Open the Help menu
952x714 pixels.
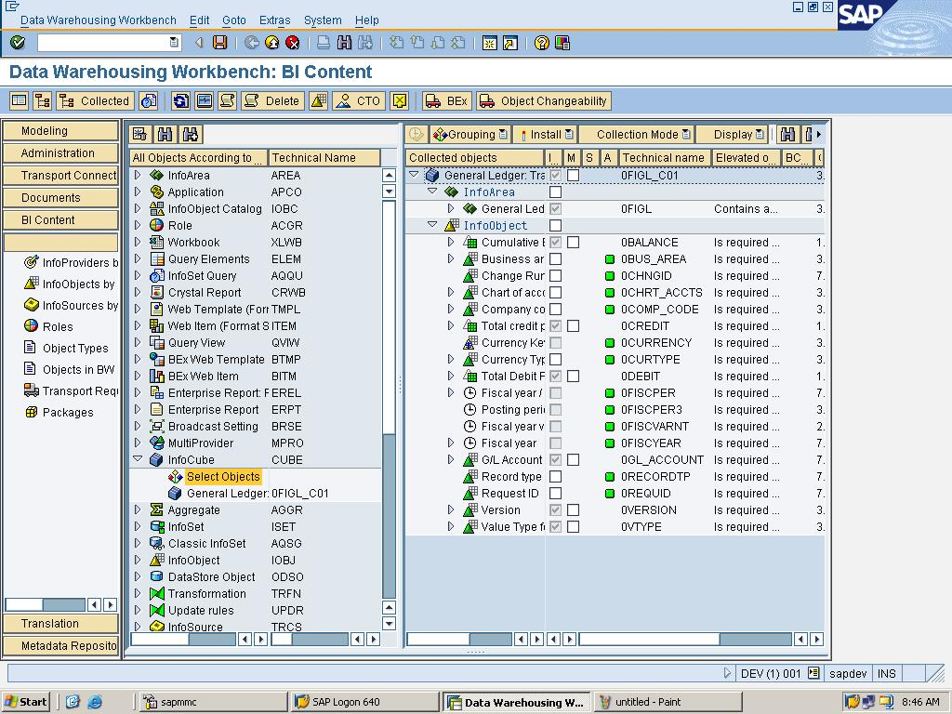(366, 20)
